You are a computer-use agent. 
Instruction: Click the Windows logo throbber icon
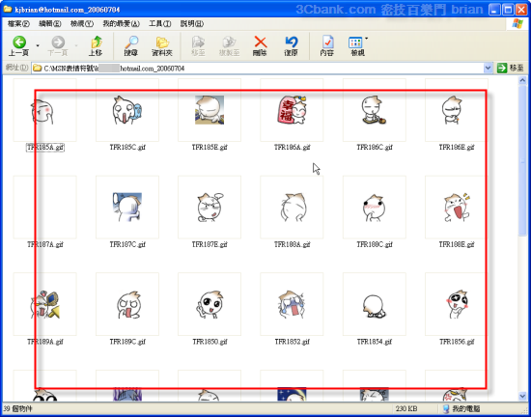517,24
